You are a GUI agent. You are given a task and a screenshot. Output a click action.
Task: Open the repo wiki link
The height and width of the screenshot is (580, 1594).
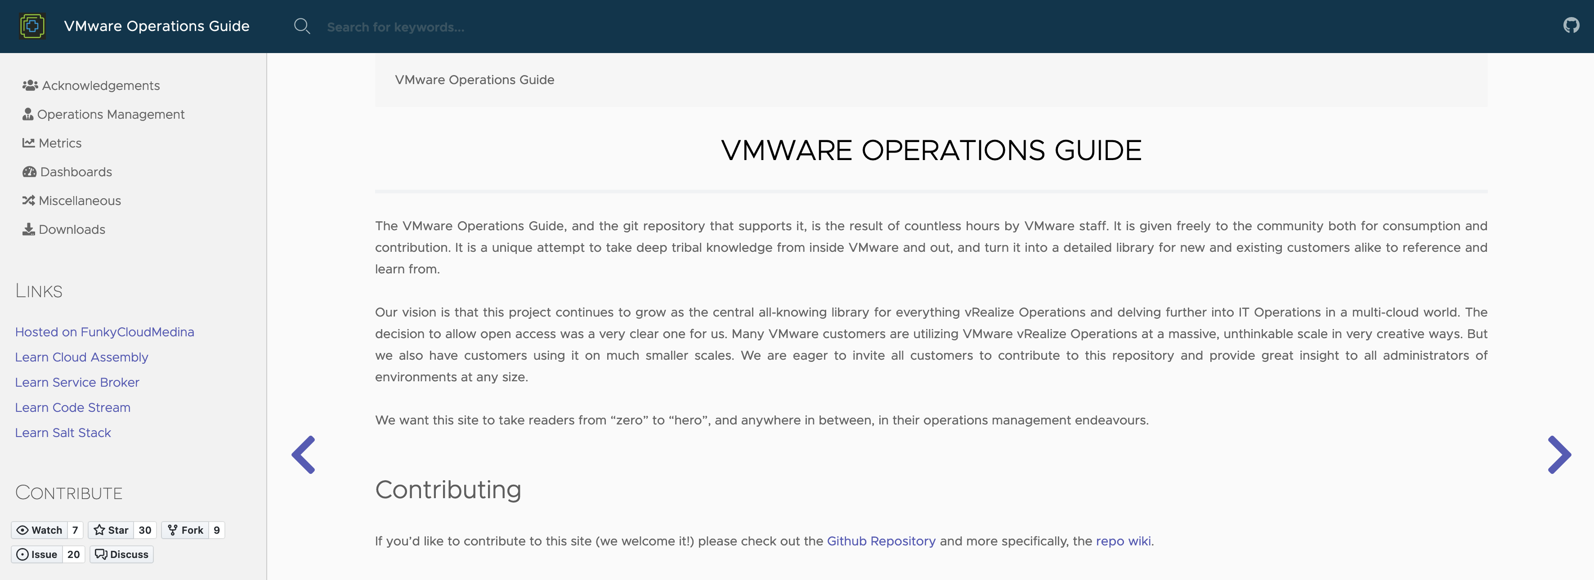tap(1123, 541)
